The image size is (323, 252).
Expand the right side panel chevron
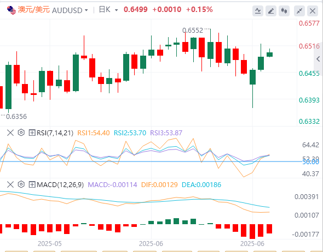pyautogui.click(x=318, y=59)
